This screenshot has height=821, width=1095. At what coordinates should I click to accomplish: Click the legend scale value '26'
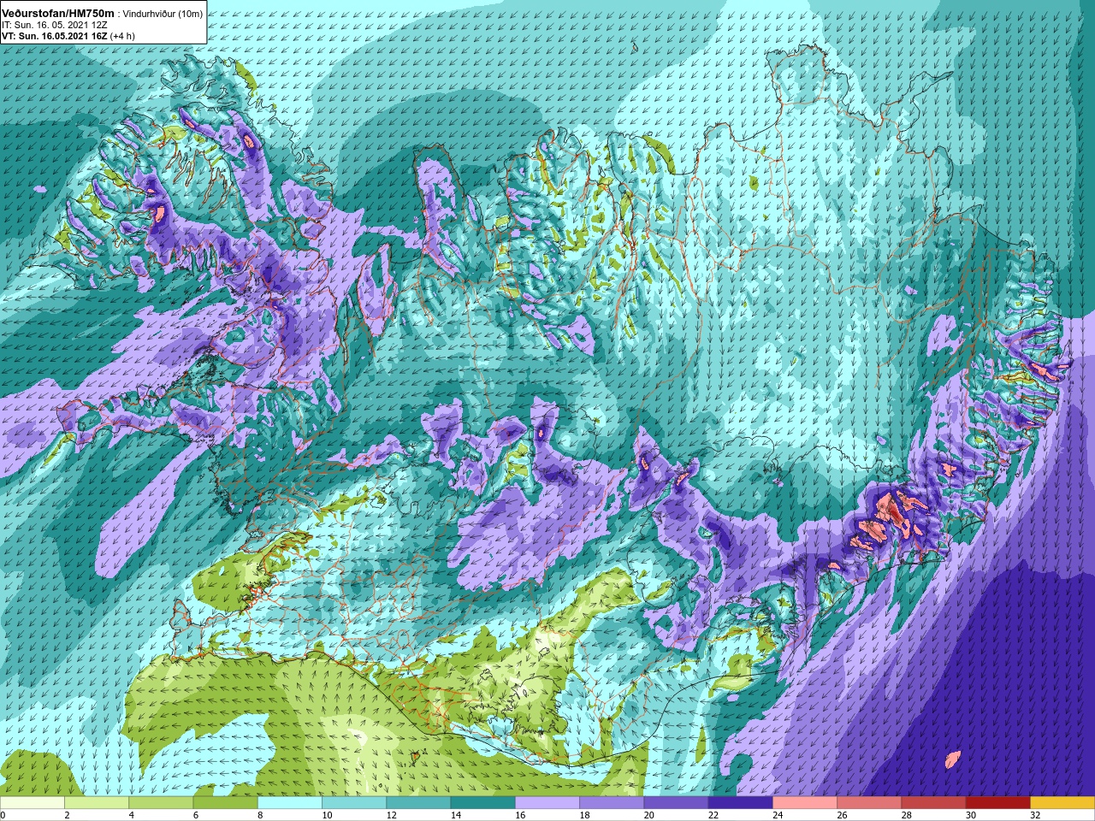click(x=841, y=815)
